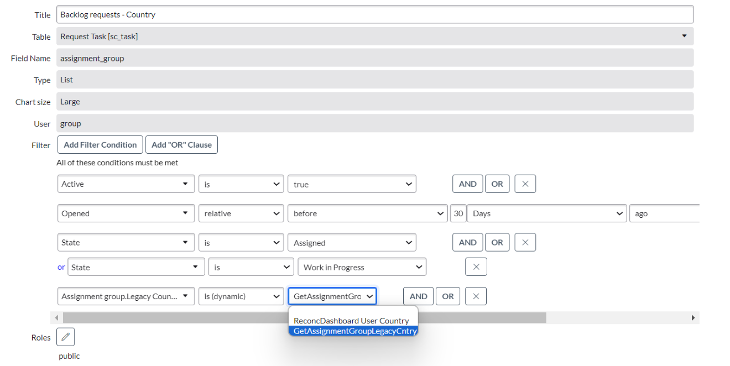The width and height of the screenshot is (730, 366).
Task: Open the Days unit dropdown
Action: click(546, 213)
